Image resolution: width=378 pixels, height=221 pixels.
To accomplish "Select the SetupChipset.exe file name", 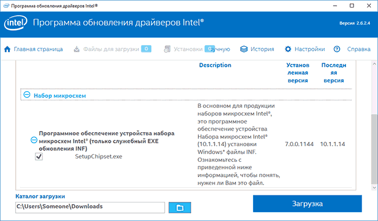I will [99, 156].
